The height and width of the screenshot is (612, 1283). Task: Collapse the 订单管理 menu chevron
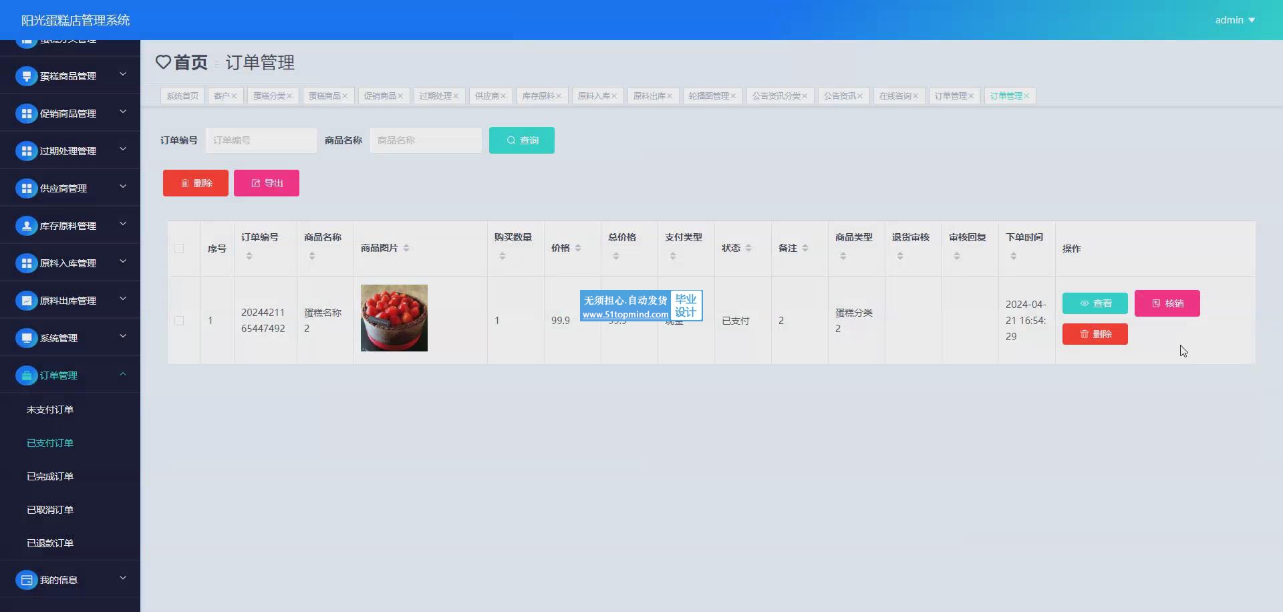[123, 374]
